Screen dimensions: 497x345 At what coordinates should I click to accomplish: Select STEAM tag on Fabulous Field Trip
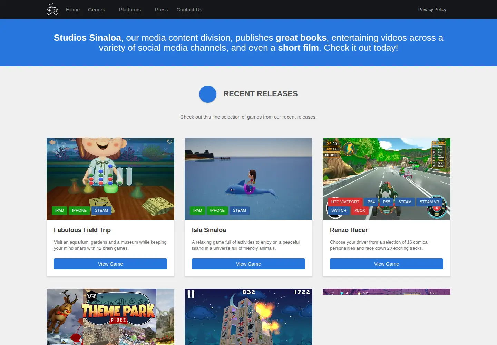pyautogui.click(x=101, y=210)
